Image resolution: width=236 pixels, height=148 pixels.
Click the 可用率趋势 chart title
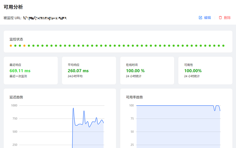(x=135, y=97)
